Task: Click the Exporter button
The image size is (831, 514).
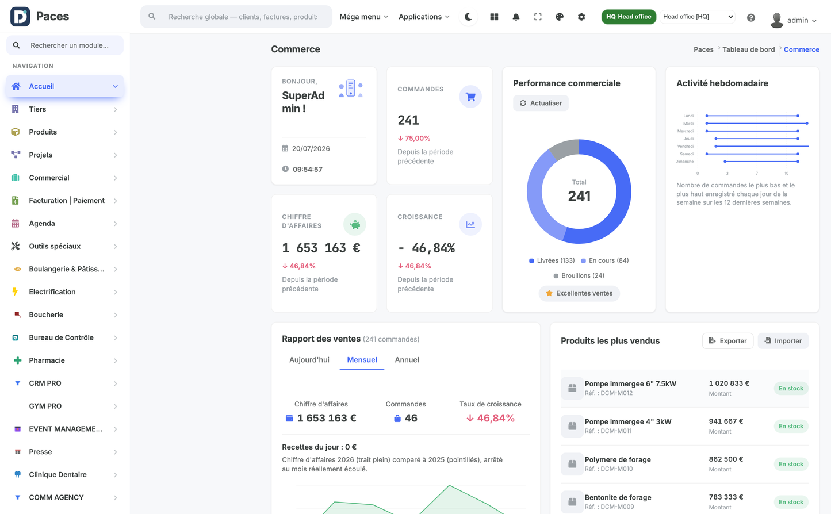Action: [727, 340]
